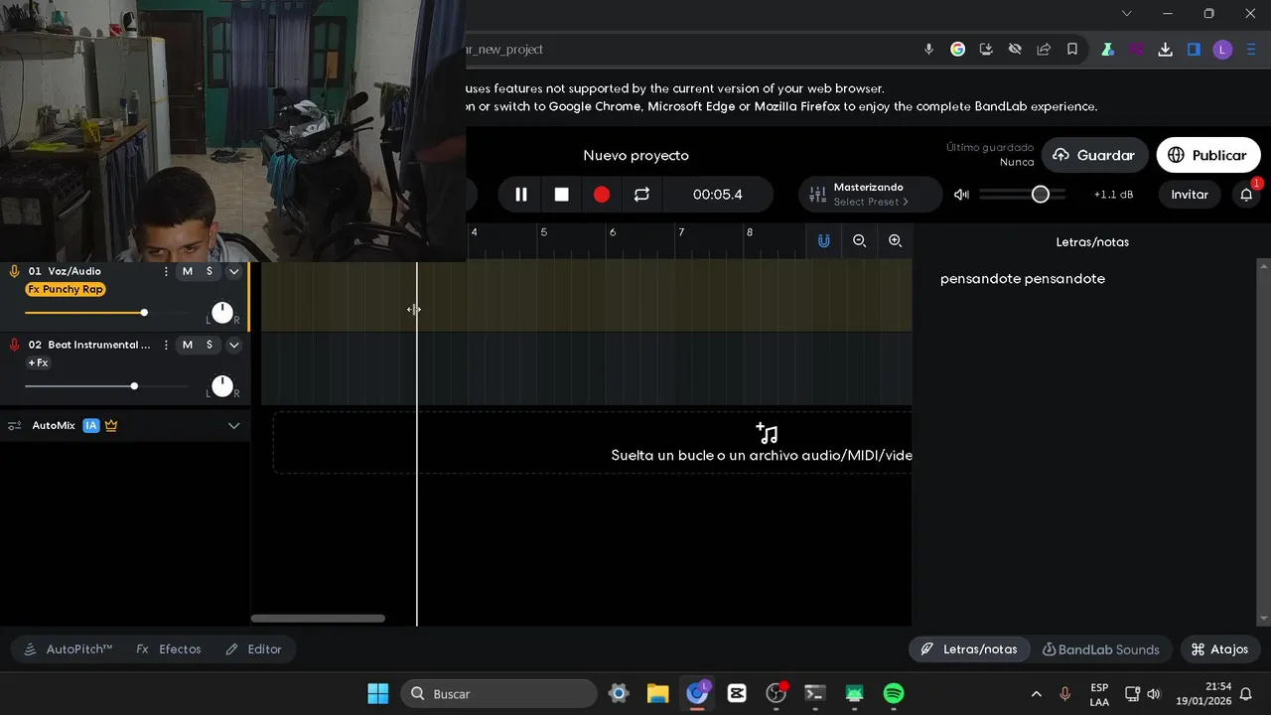Viewport: 1271px width, 715px height.
Task: Add Fx to Beat Instrumental track
Action: tap(38, 362)
